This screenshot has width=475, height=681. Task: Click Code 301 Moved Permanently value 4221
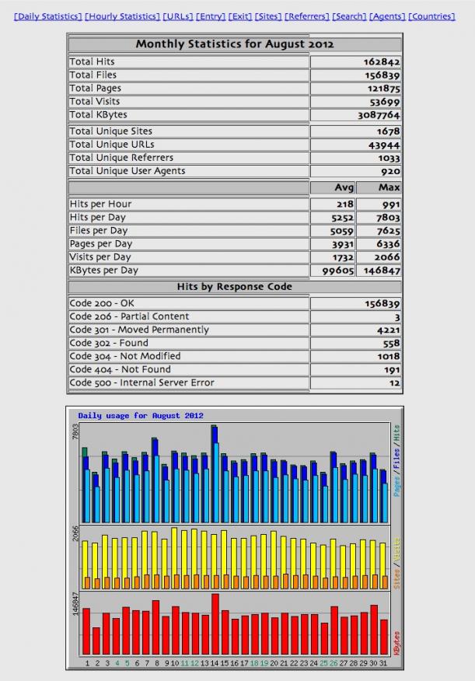click(388, 330)
